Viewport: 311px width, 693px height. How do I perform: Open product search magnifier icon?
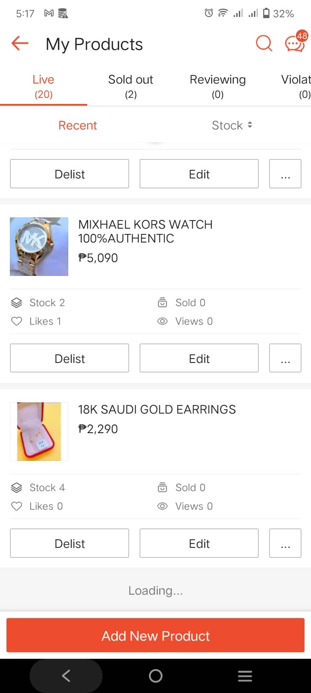[264, 43]
